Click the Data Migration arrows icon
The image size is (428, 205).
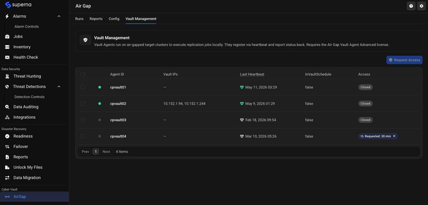(x=7, y=178)
